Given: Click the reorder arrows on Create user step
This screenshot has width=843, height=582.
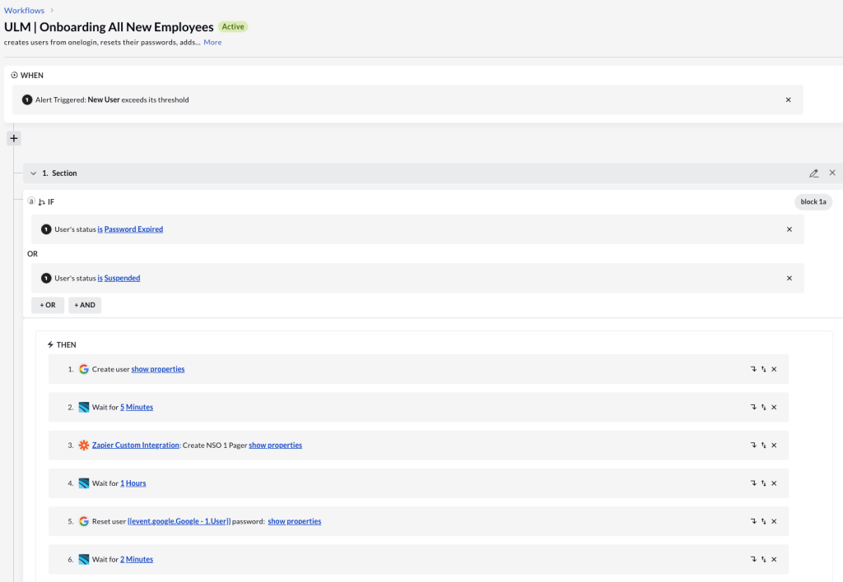Looking at the screenshot, I should click(x=763, y=370).
